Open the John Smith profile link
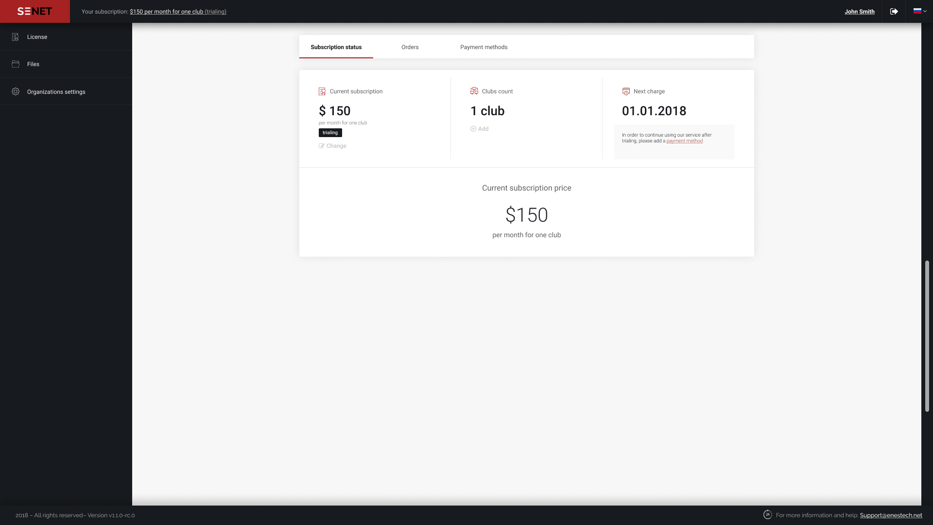 click(x=859, y=12)
